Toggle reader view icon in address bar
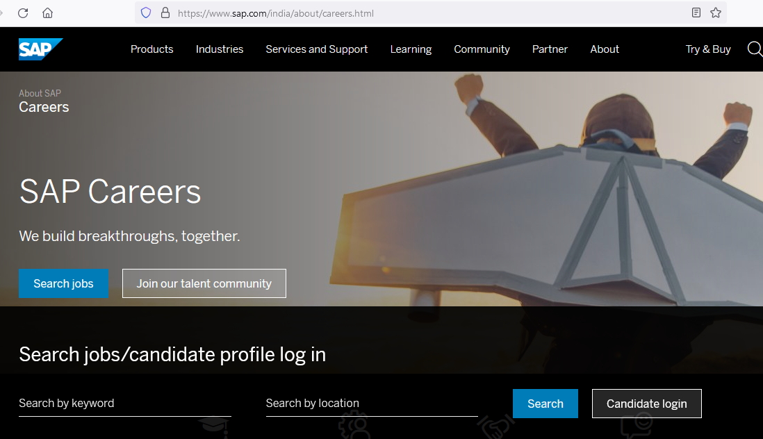 point(696,13)
